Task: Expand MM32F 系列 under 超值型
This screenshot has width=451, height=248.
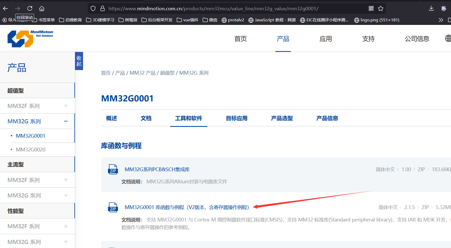Action: click(66, 106)
